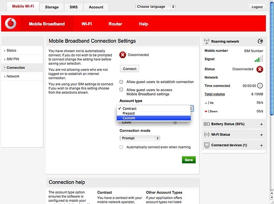Go to Status in the sidebar
The image size is (274, 204).
point(22,50)
